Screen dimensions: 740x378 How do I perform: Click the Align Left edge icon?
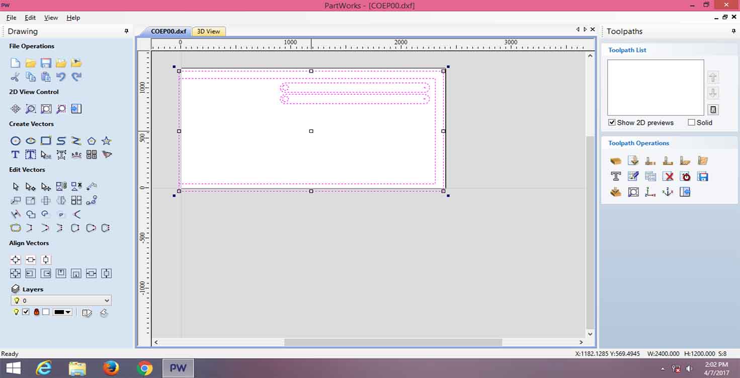31,273
